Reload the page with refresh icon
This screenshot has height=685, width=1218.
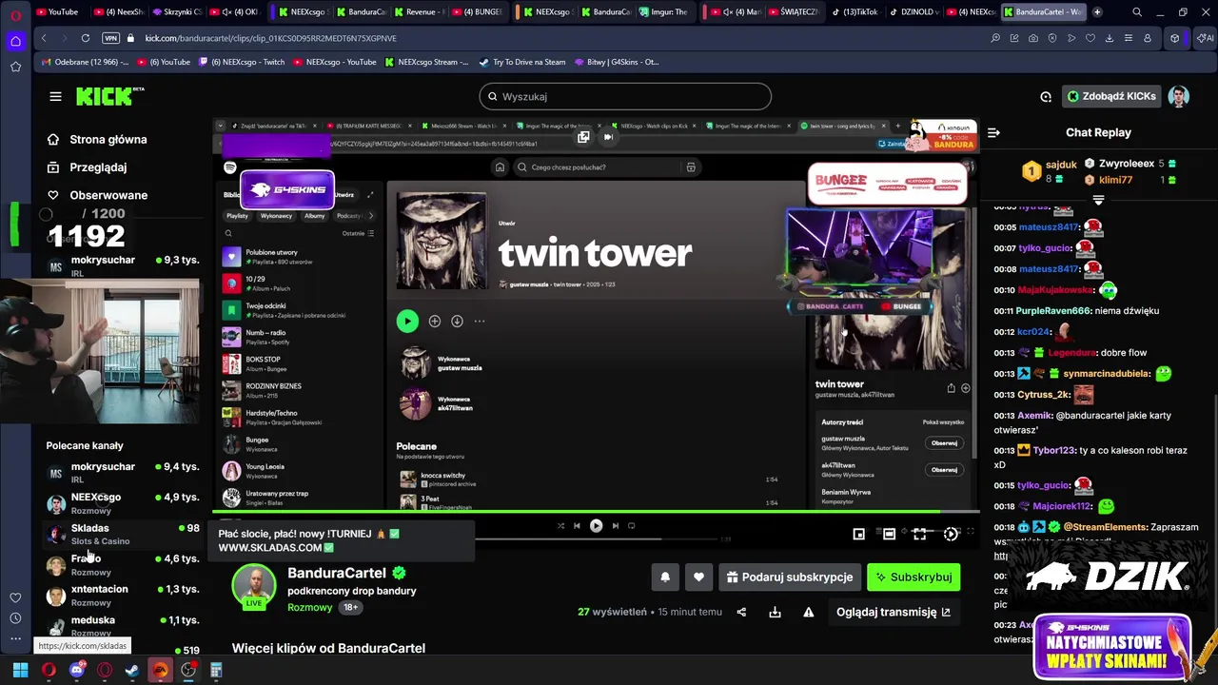(86, 38)
